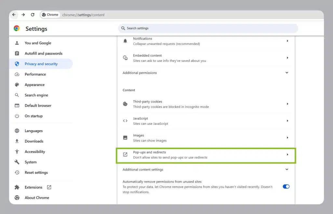333x214 pixels.
Task: Click the power On startup icon
Action: point(17,116)
